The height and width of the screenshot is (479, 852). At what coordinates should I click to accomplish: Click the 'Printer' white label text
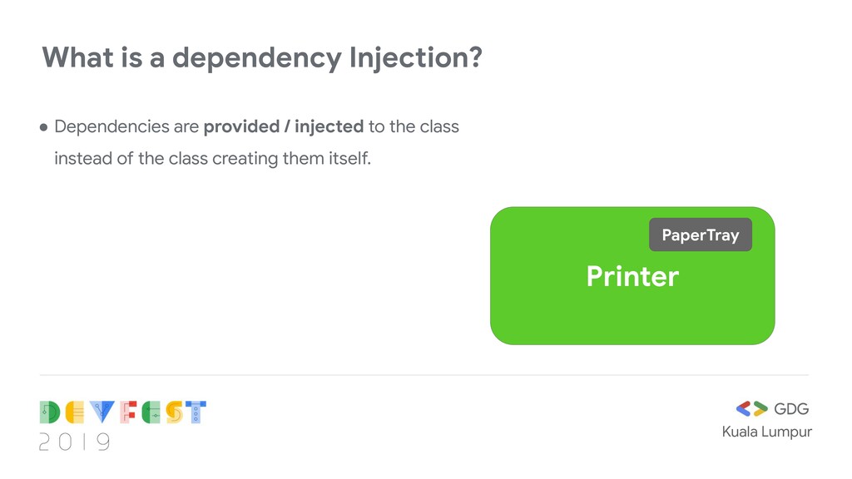(x=632, y=276)
